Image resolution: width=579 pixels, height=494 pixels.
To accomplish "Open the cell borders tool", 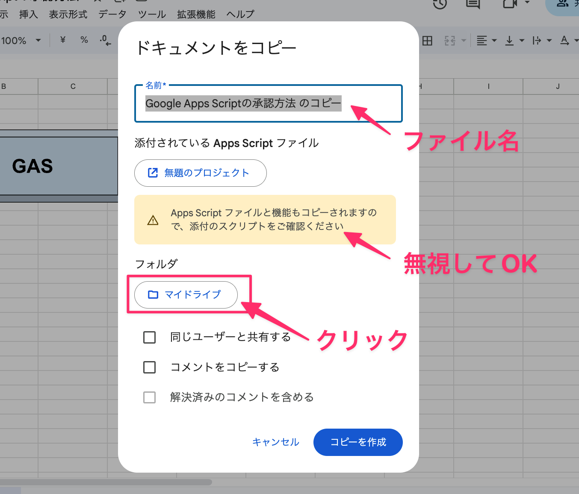I will tap(427, 41).
